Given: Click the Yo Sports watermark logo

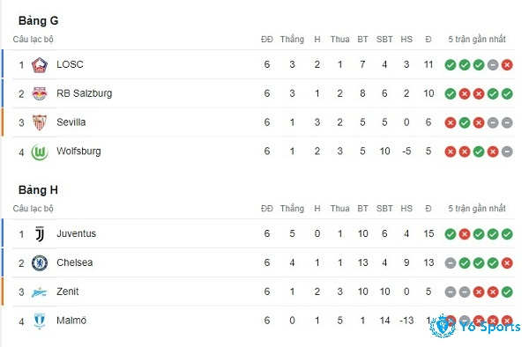Looking at the screenshot, I should tap(475, 326).
